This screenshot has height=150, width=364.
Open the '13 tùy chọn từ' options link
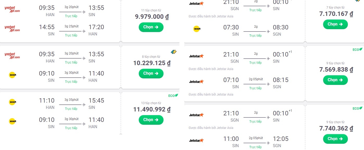(151, 103)
